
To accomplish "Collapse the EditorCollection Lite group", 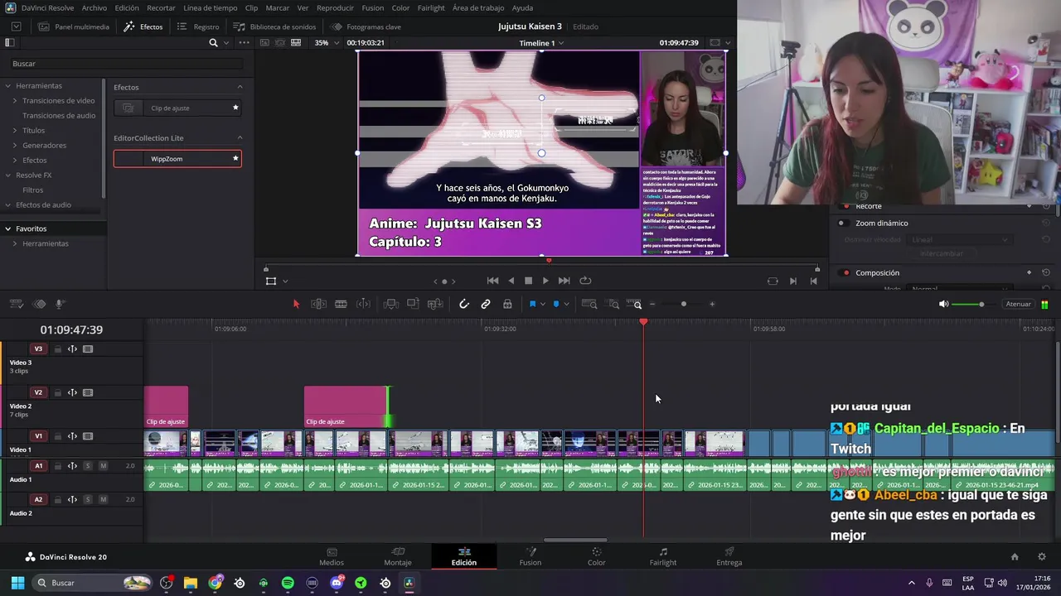I will (240, 137).
